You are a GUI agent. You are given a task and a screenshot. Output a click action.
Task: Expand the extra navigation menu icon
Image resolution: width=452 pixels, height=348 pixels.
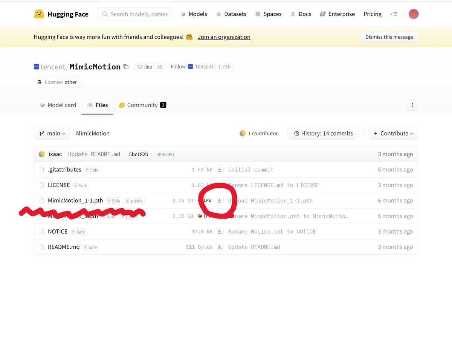click(394, 14)
